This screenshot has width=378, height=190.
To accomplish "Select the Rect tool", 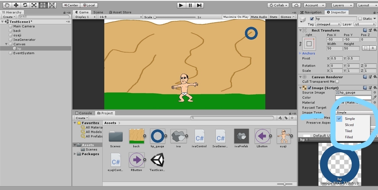I will click(x=43, y=5).
